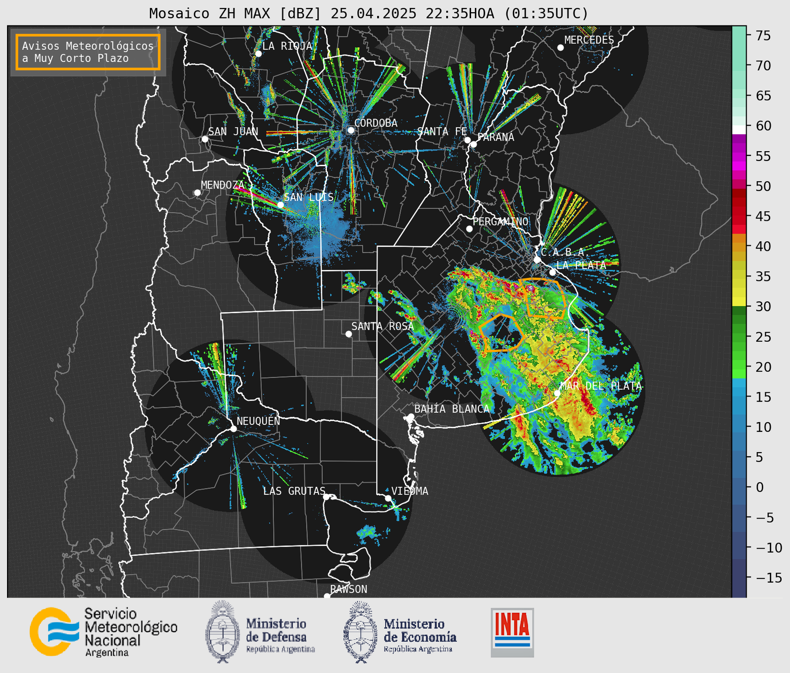
Task: Click the LA PLATA city marker dot
Action: pos(553,272)
